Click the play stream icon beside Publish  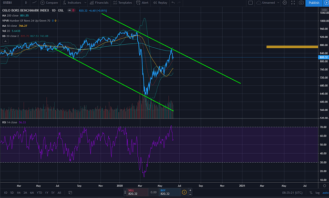(326, 3)
